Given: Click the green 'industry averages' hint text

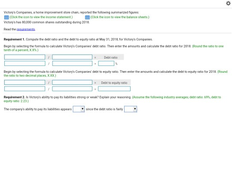Looking at the screenshot, I should (112, 99).
